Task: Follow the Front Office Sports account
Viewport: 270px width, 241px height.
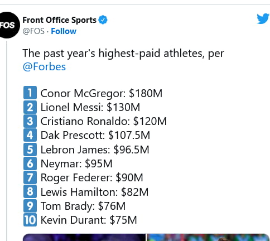Action: [64, 31]
